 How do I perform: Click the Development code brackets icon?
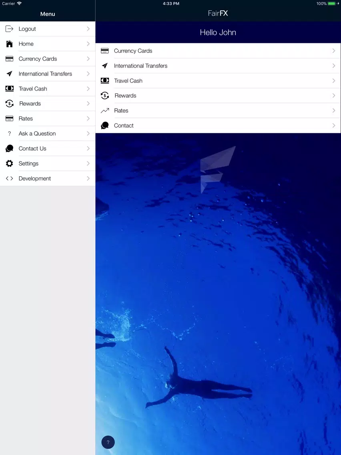[9, 179]
